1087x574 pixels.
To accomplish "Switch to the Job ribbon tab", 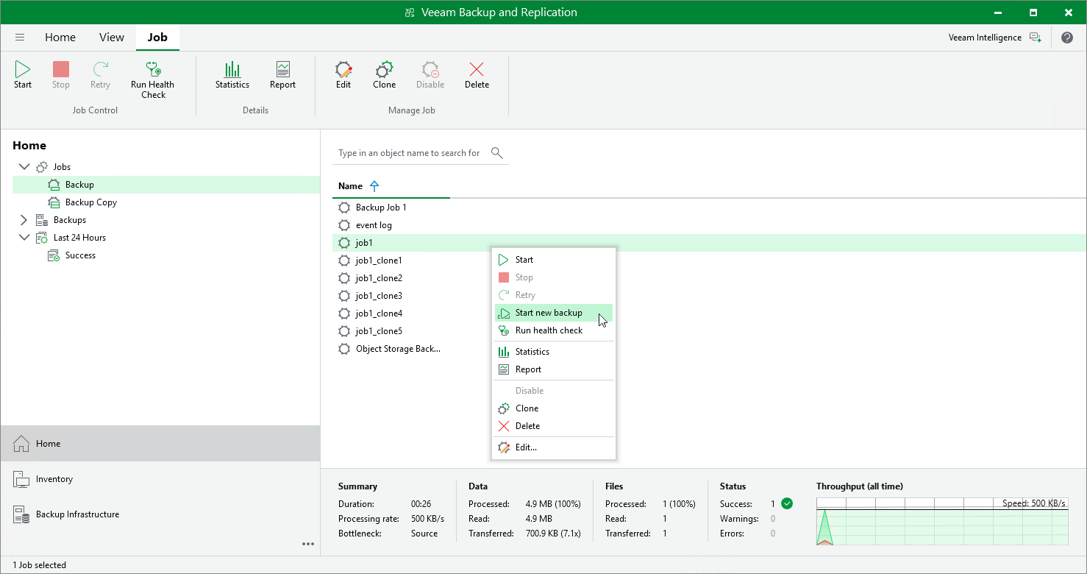I will pos(157,38).
